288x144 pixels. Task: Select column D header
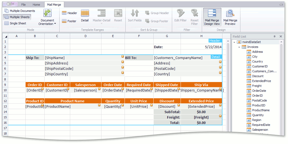point(86,36)
